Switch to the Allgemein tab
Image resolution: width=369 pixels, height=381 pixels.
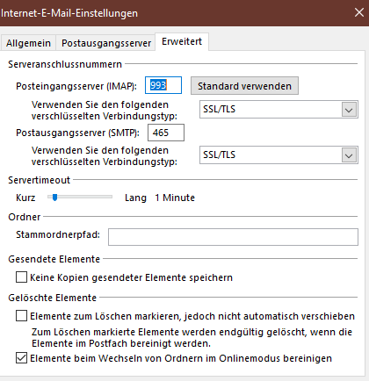28,43
